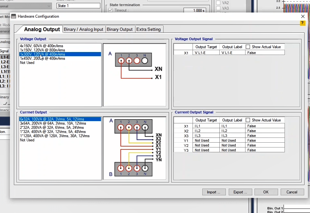Click the Y2 row header in Current Output Signal
The height and width of the screenshot is (213, 310).
click(x=183, y=146)
